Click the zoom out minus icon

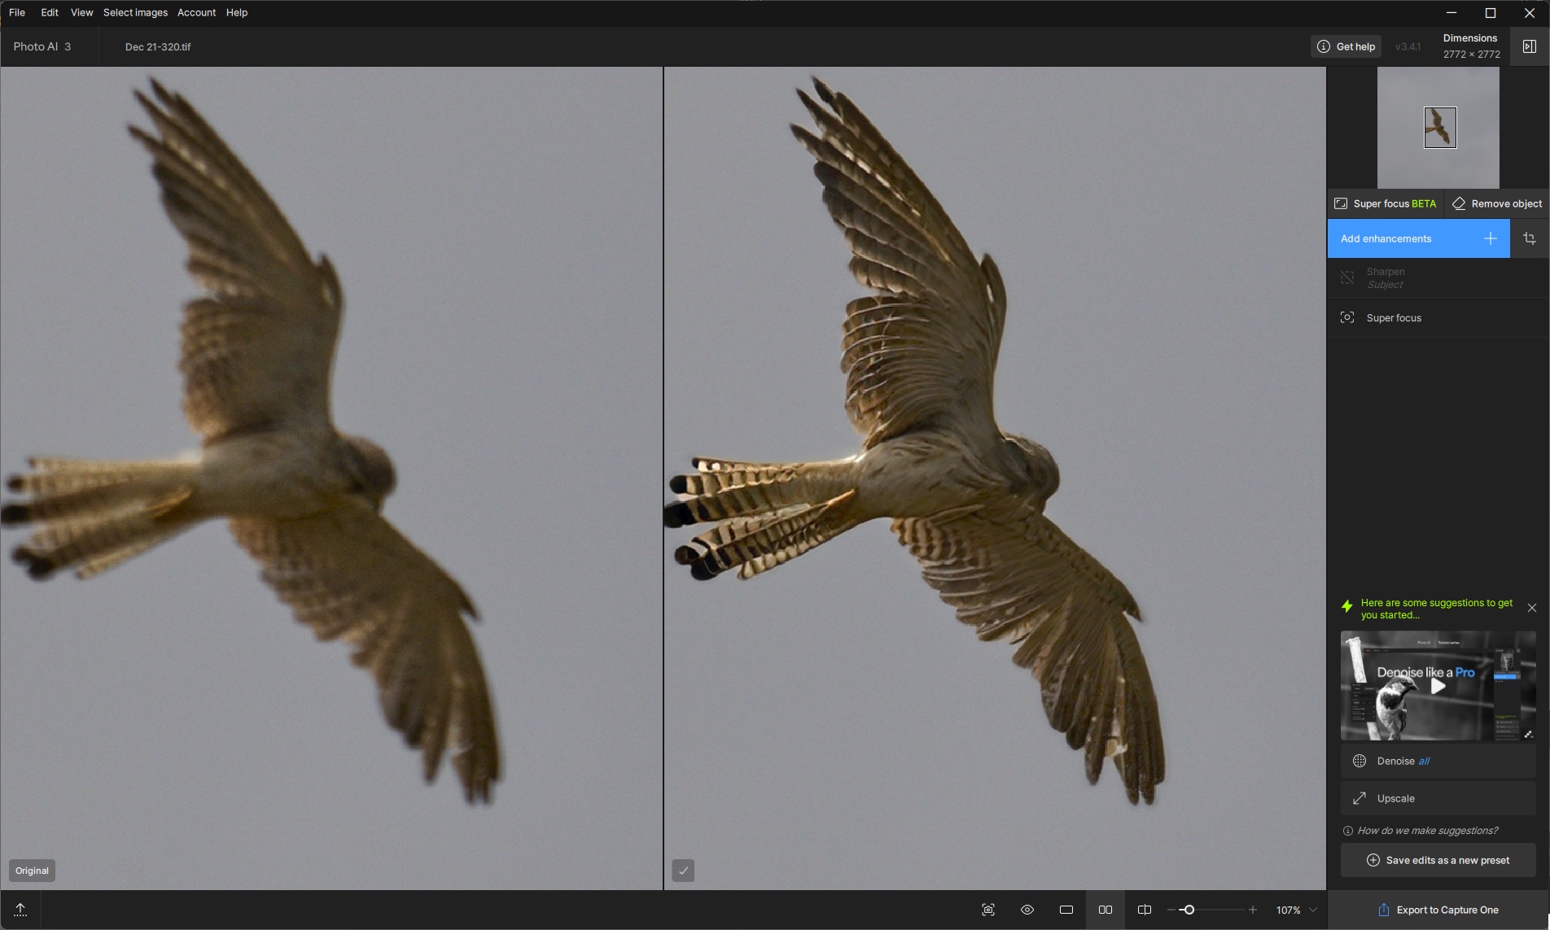pos(1171,910)
